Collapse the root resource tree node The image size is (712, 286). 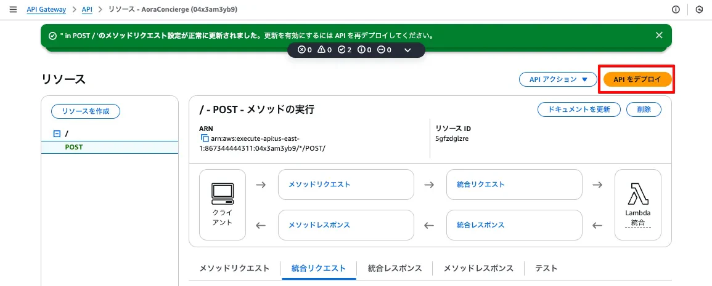point(57,133)
